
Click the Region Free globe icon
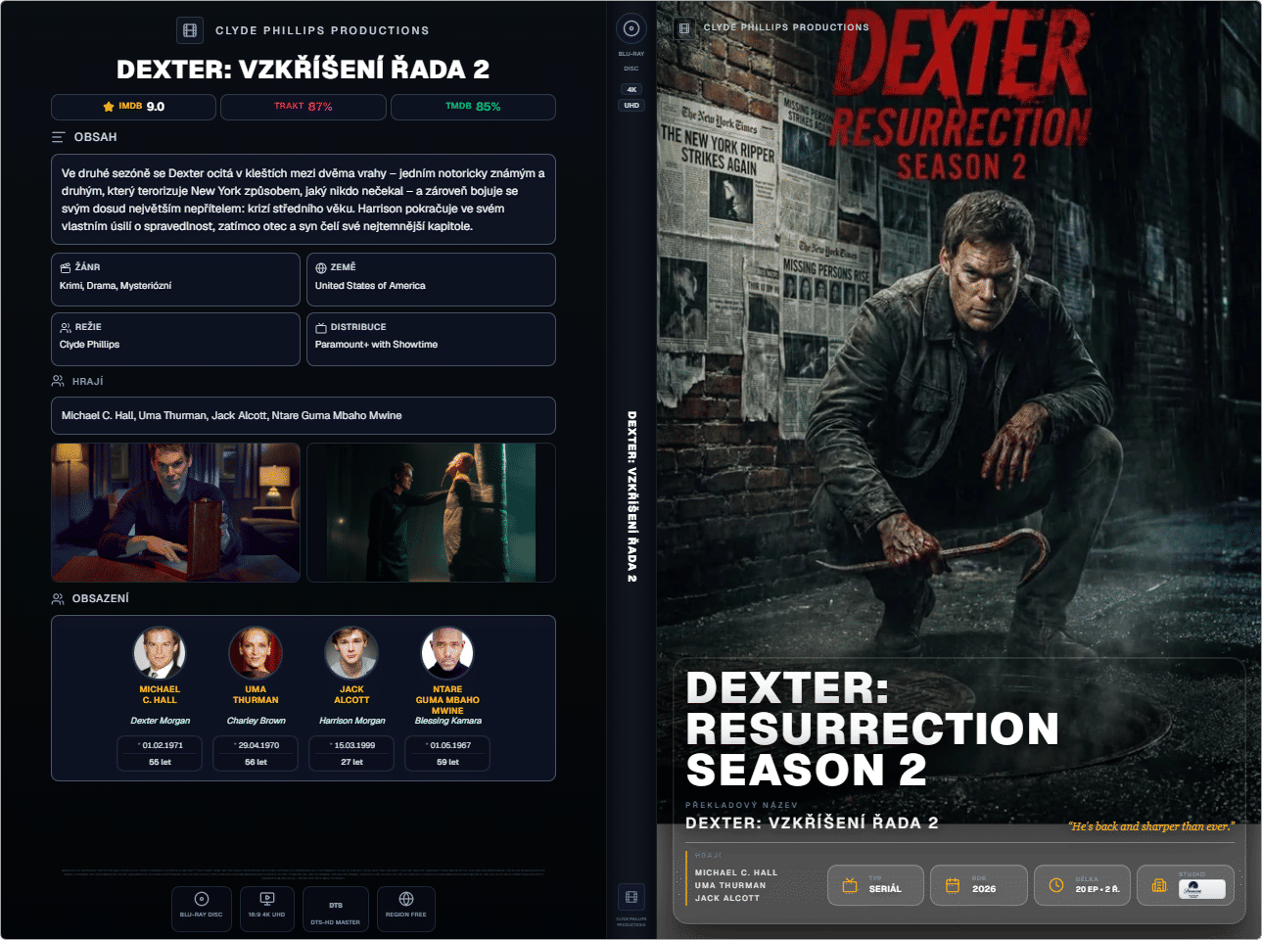tap(406, 899)
